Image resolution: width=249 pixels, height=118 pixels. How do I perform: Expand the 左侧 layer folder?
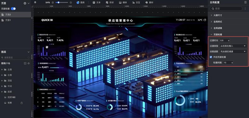[2, 69]
